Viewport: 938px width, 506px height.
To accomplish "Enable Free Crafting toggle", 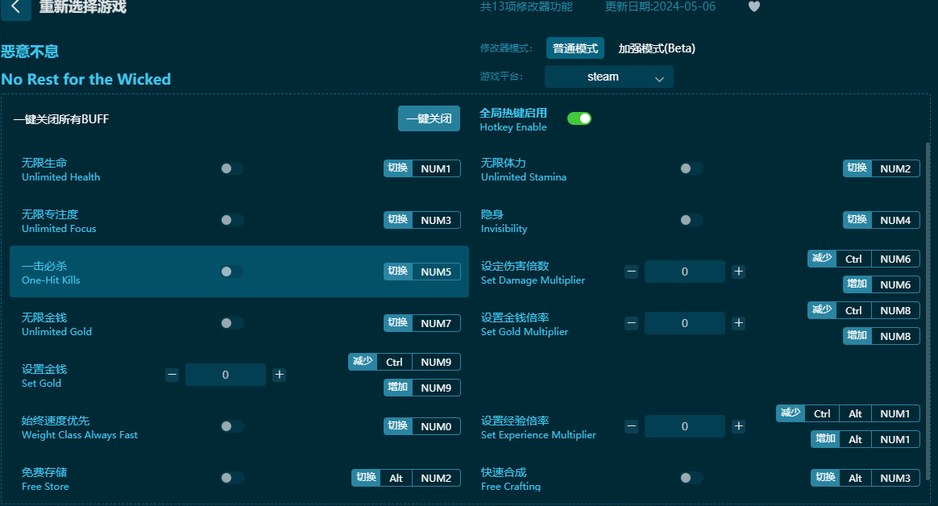I will click(691, 478).
